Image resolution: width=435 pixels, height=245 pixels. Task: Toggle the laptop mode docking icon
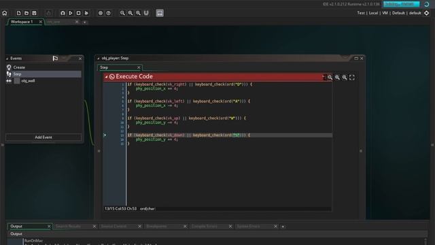coord(160,13)
